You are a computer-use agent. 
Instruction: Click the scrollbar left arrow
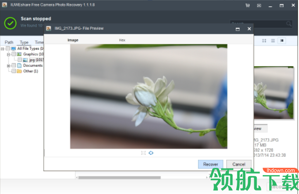[77, 178]
